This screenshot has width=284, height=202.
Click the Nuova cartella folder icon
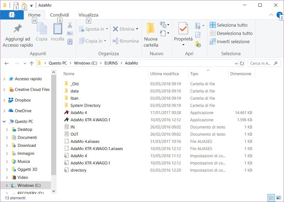click(151, 28)
